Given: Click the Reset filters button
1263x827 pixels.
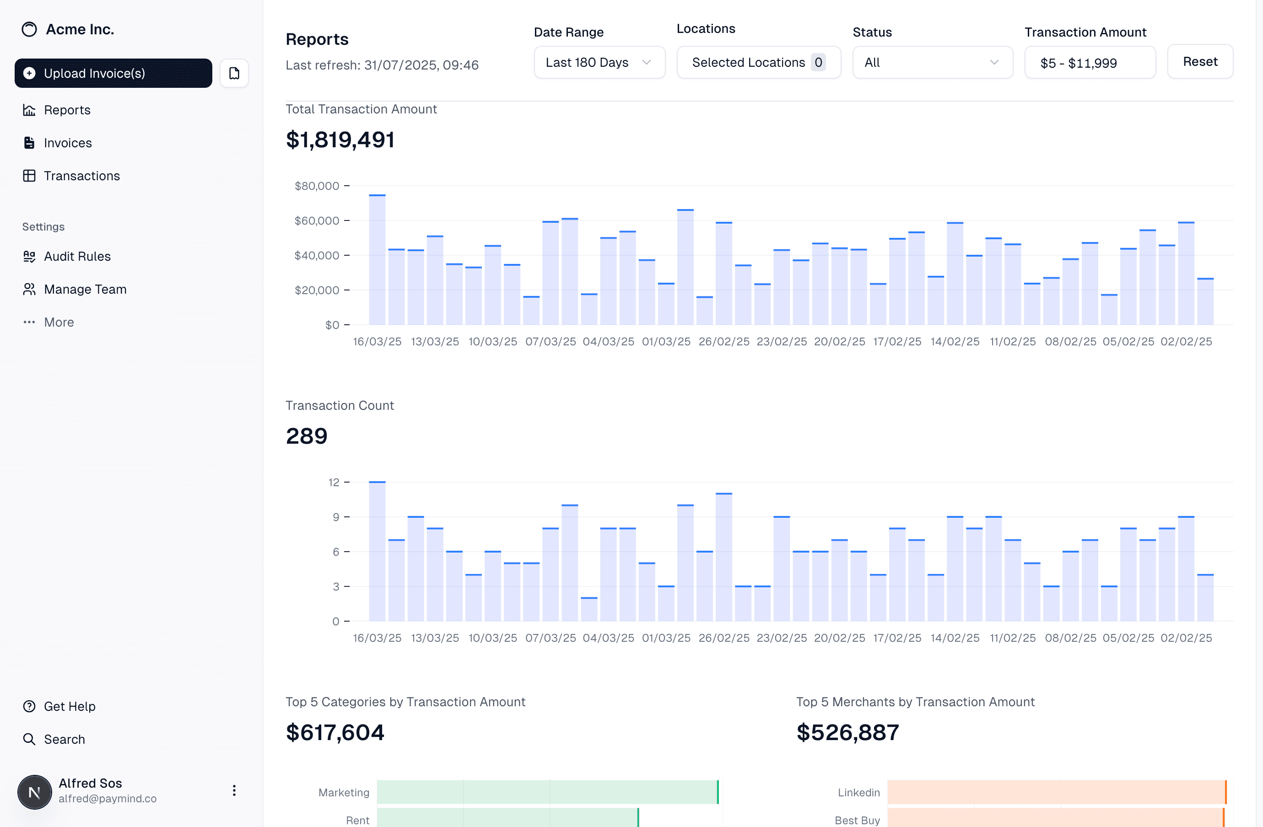Looking at the screenshot, I should [1199, 62].
